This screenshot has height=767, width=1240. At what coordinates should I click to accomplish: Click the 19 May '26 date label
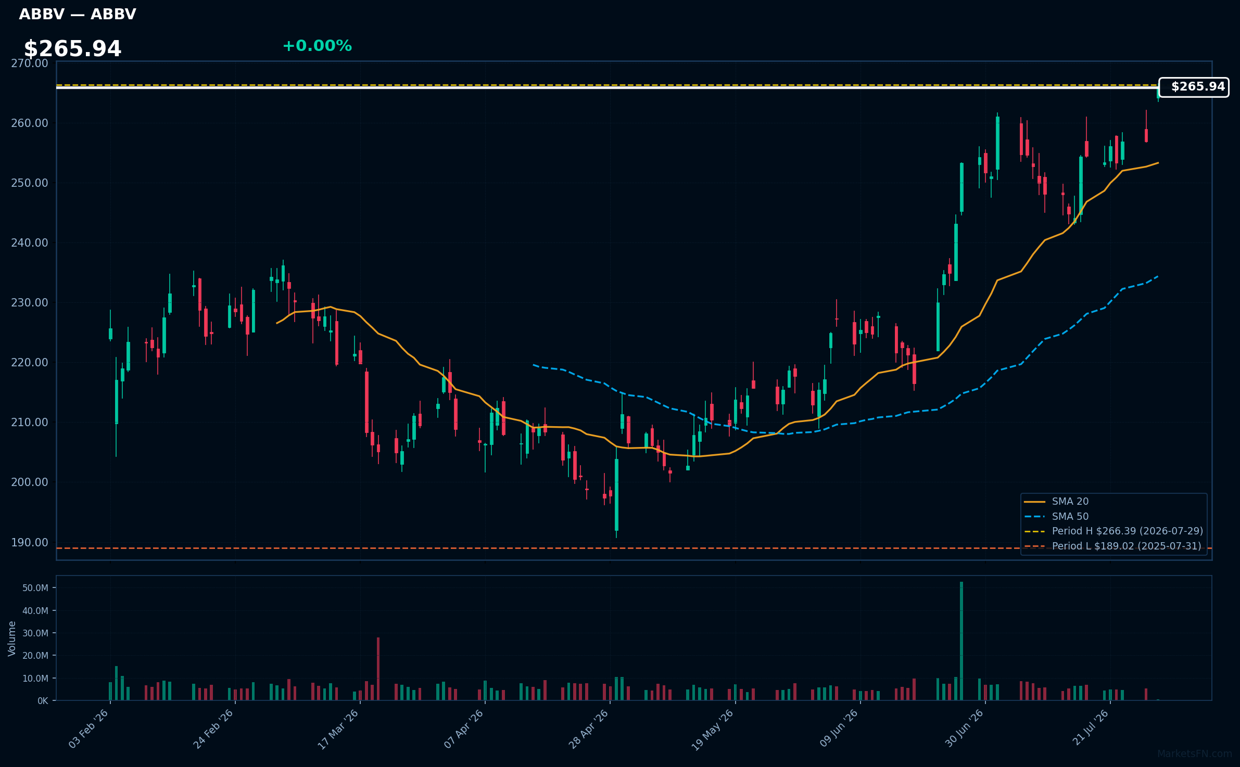(x=713, y=729)
